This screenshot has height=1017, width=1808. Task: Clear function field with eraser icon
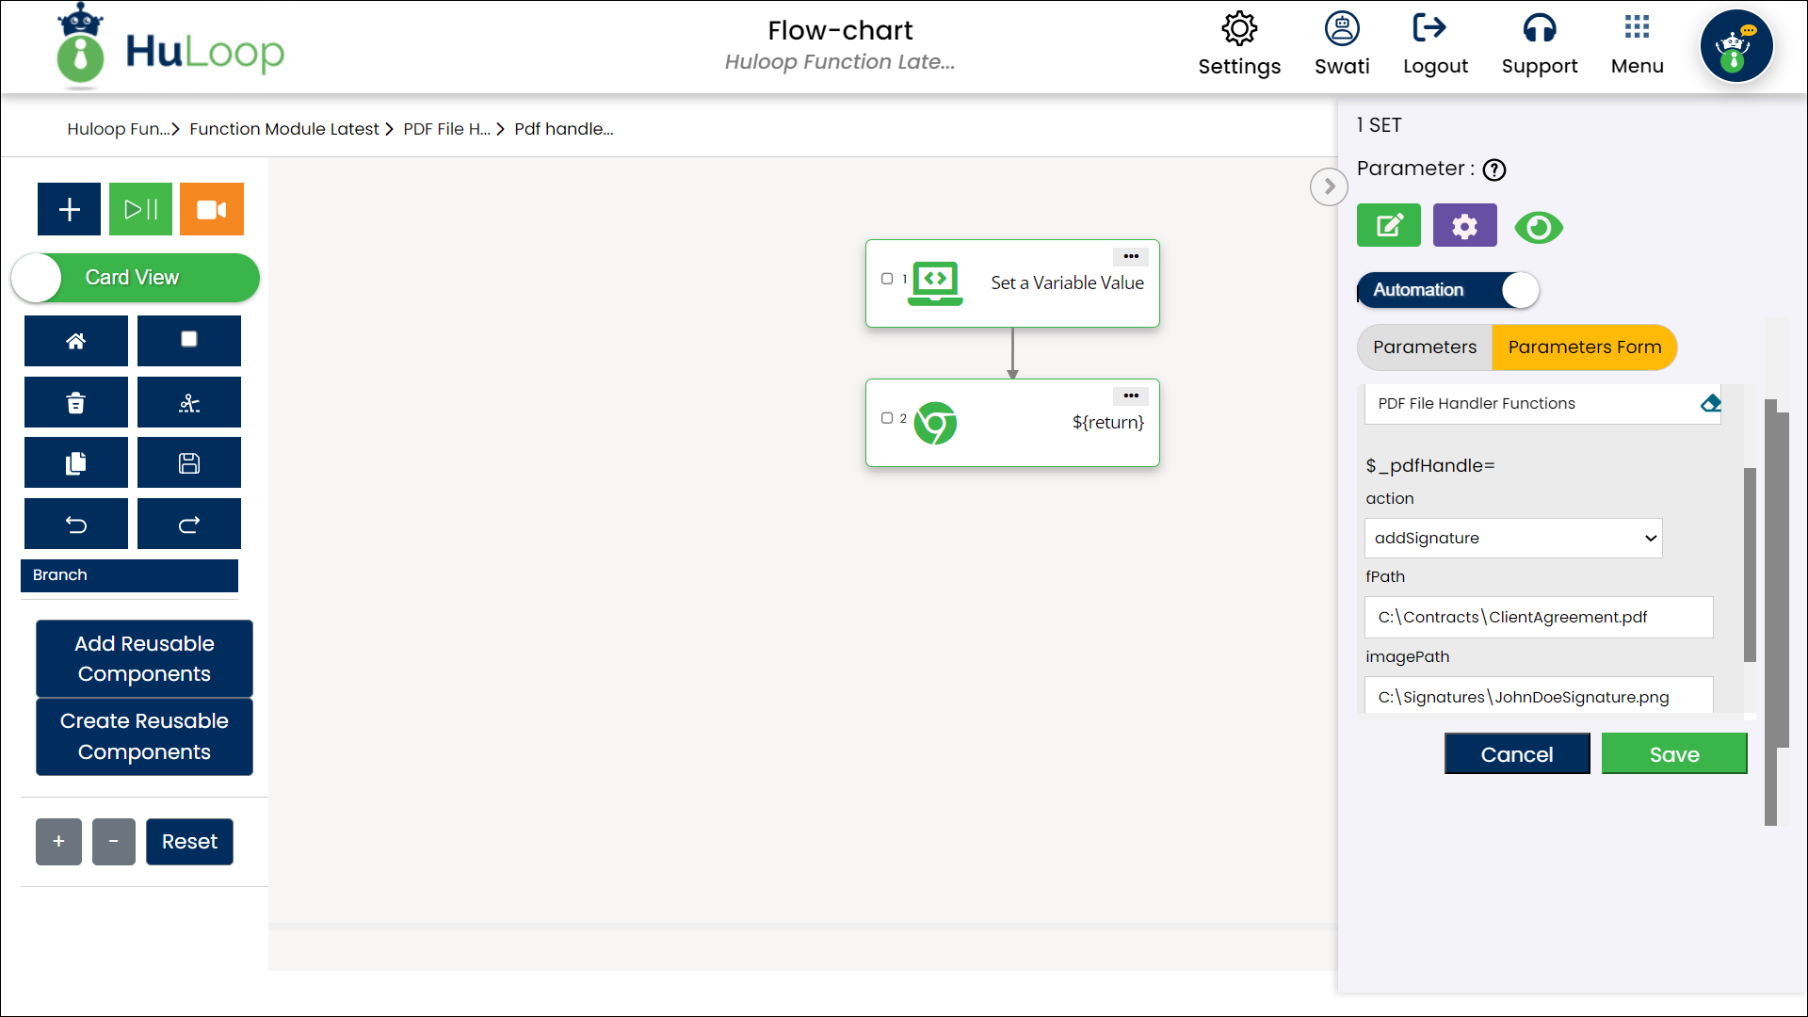(1710, 404)
